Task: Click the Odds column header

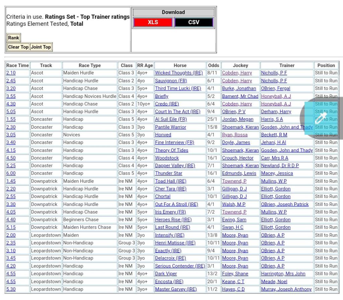Action: pyautogui.click(x=213, y=65)
